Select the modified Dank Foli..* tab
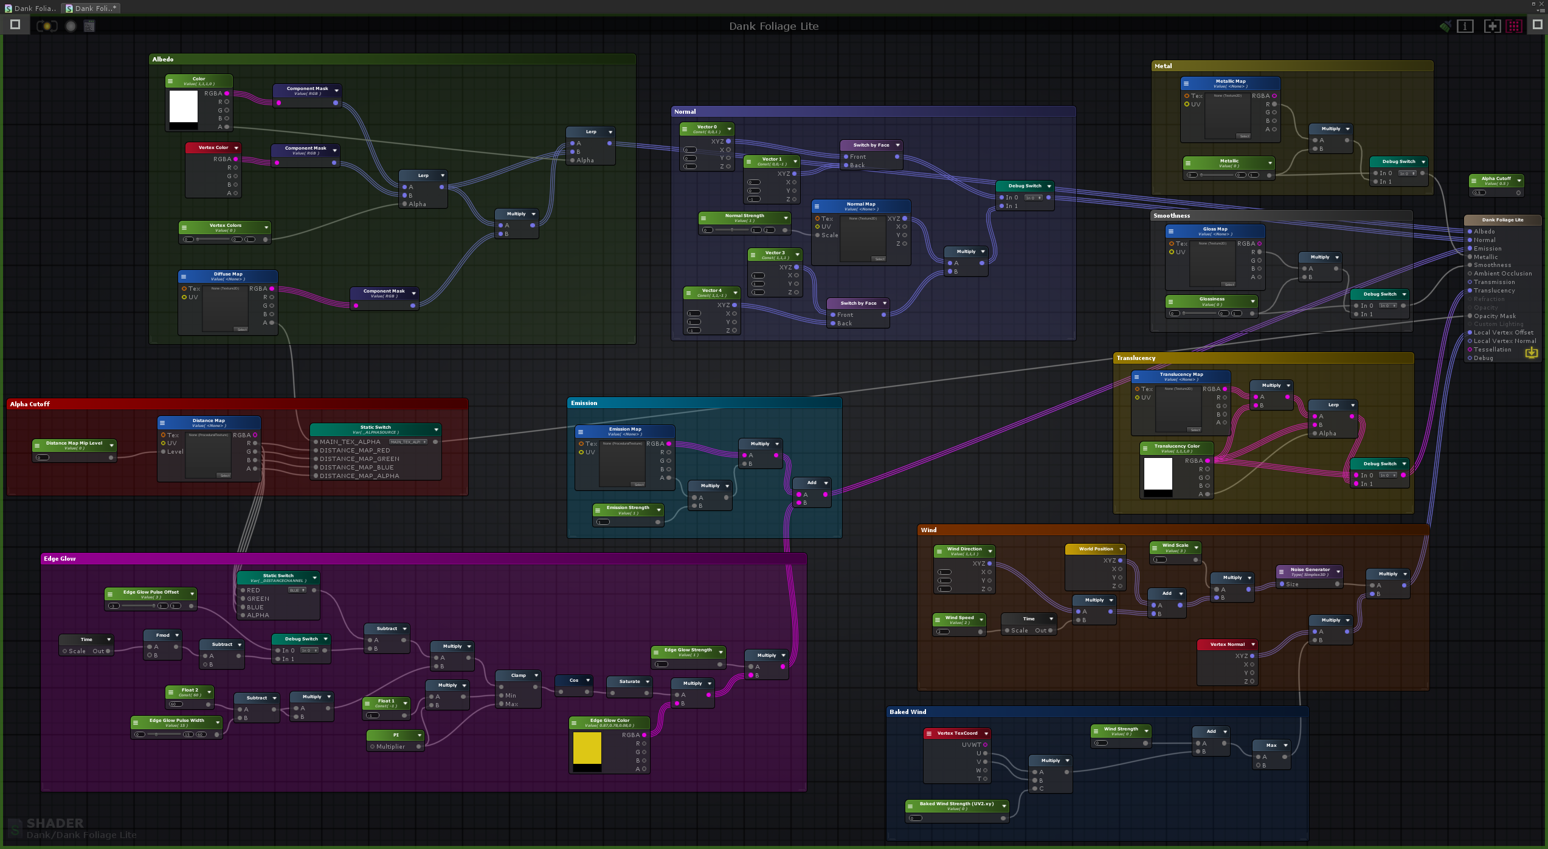 click(91, 8)
